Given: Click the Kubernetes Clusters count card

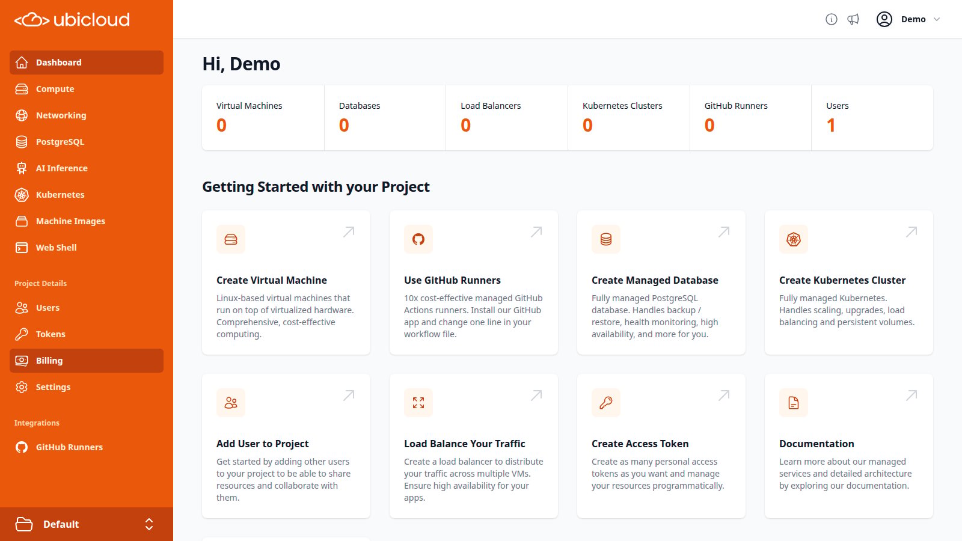Looking at the screenshot, I should pyautogui.click(x=629, y=118).
